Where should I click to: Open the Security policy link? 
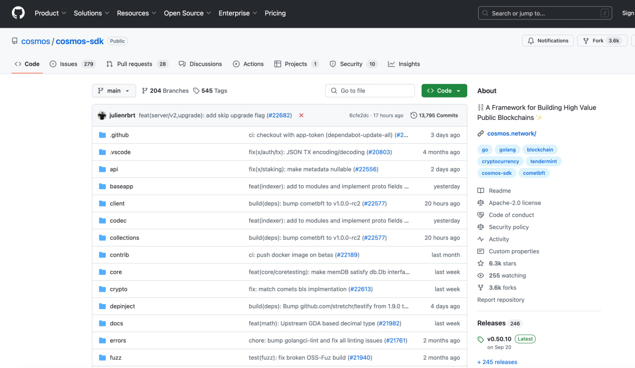tap(508, 227)
